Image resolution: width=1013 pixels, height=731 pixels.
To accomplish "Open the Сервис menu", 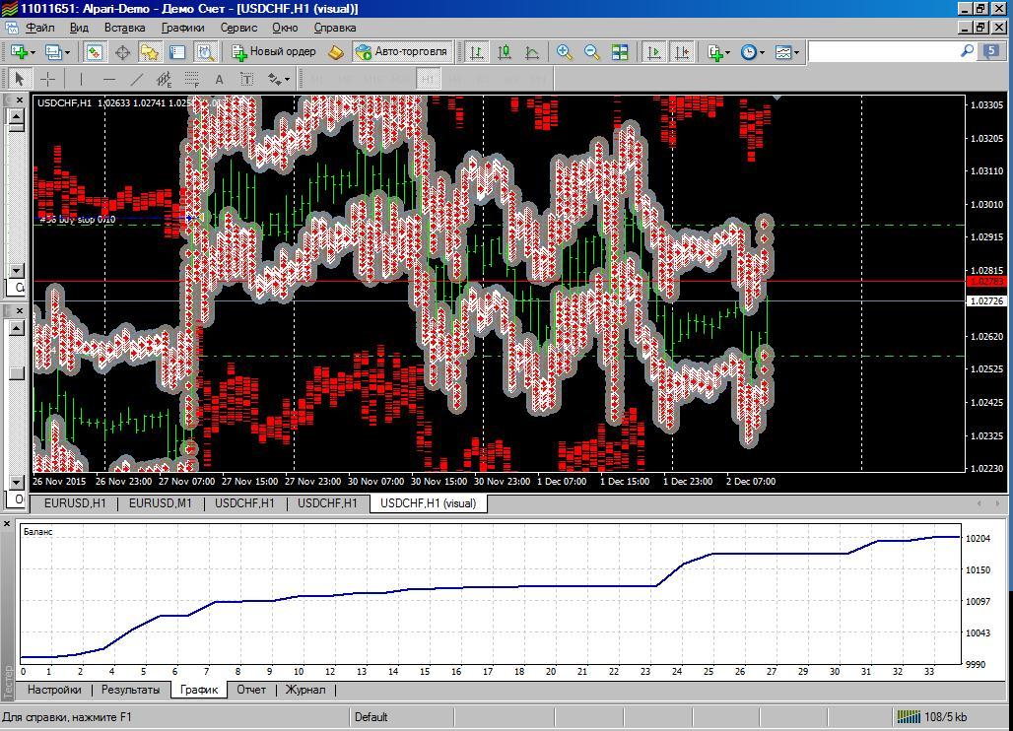I will point(238,28).
